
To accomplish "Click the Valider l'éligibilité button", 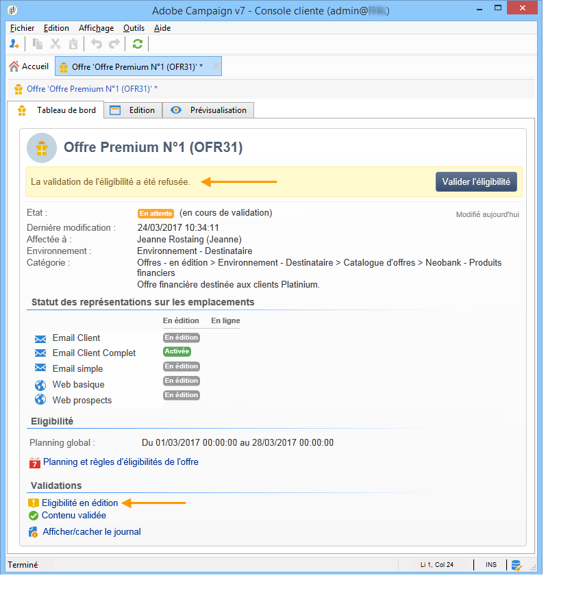I will pos(476,182).
